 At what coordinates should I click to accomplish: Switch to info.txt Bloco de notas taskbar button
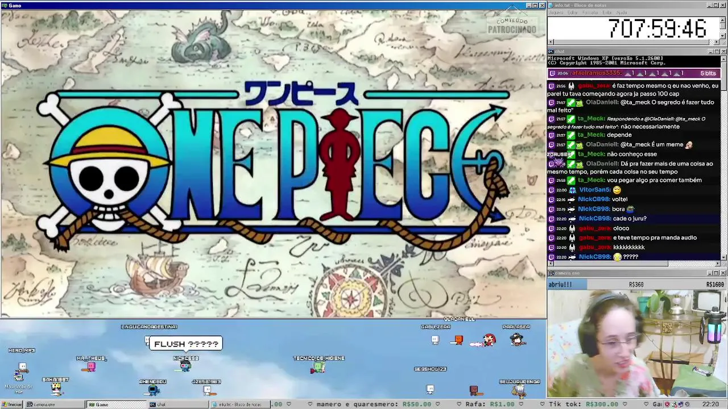(239, 404)
